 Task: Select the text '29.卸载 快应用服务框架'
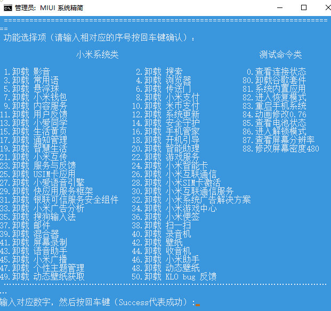click(x=46, y=191)
